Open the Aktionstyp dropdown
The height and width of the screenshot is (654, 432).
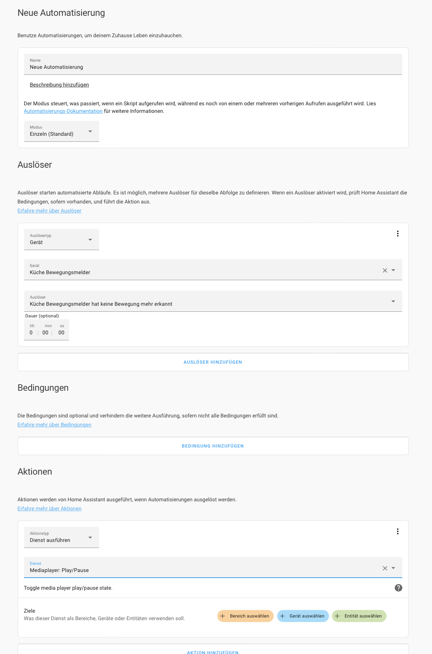coord(62,537)
